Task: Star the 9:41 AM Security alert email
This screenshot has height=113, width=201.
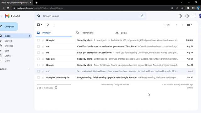Action: pos(43,40)
